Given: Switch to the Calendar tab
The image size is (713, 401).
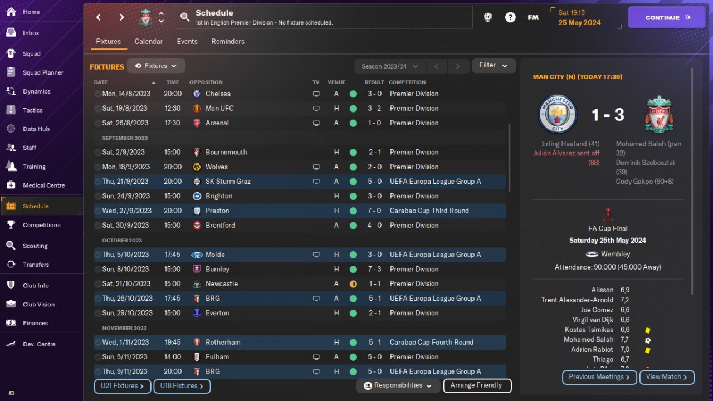Looking at the screenshot, I should [149, 42].
